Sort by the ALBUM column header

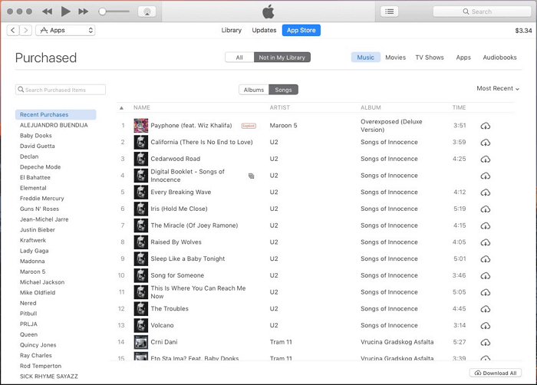(x=371, y=107)
